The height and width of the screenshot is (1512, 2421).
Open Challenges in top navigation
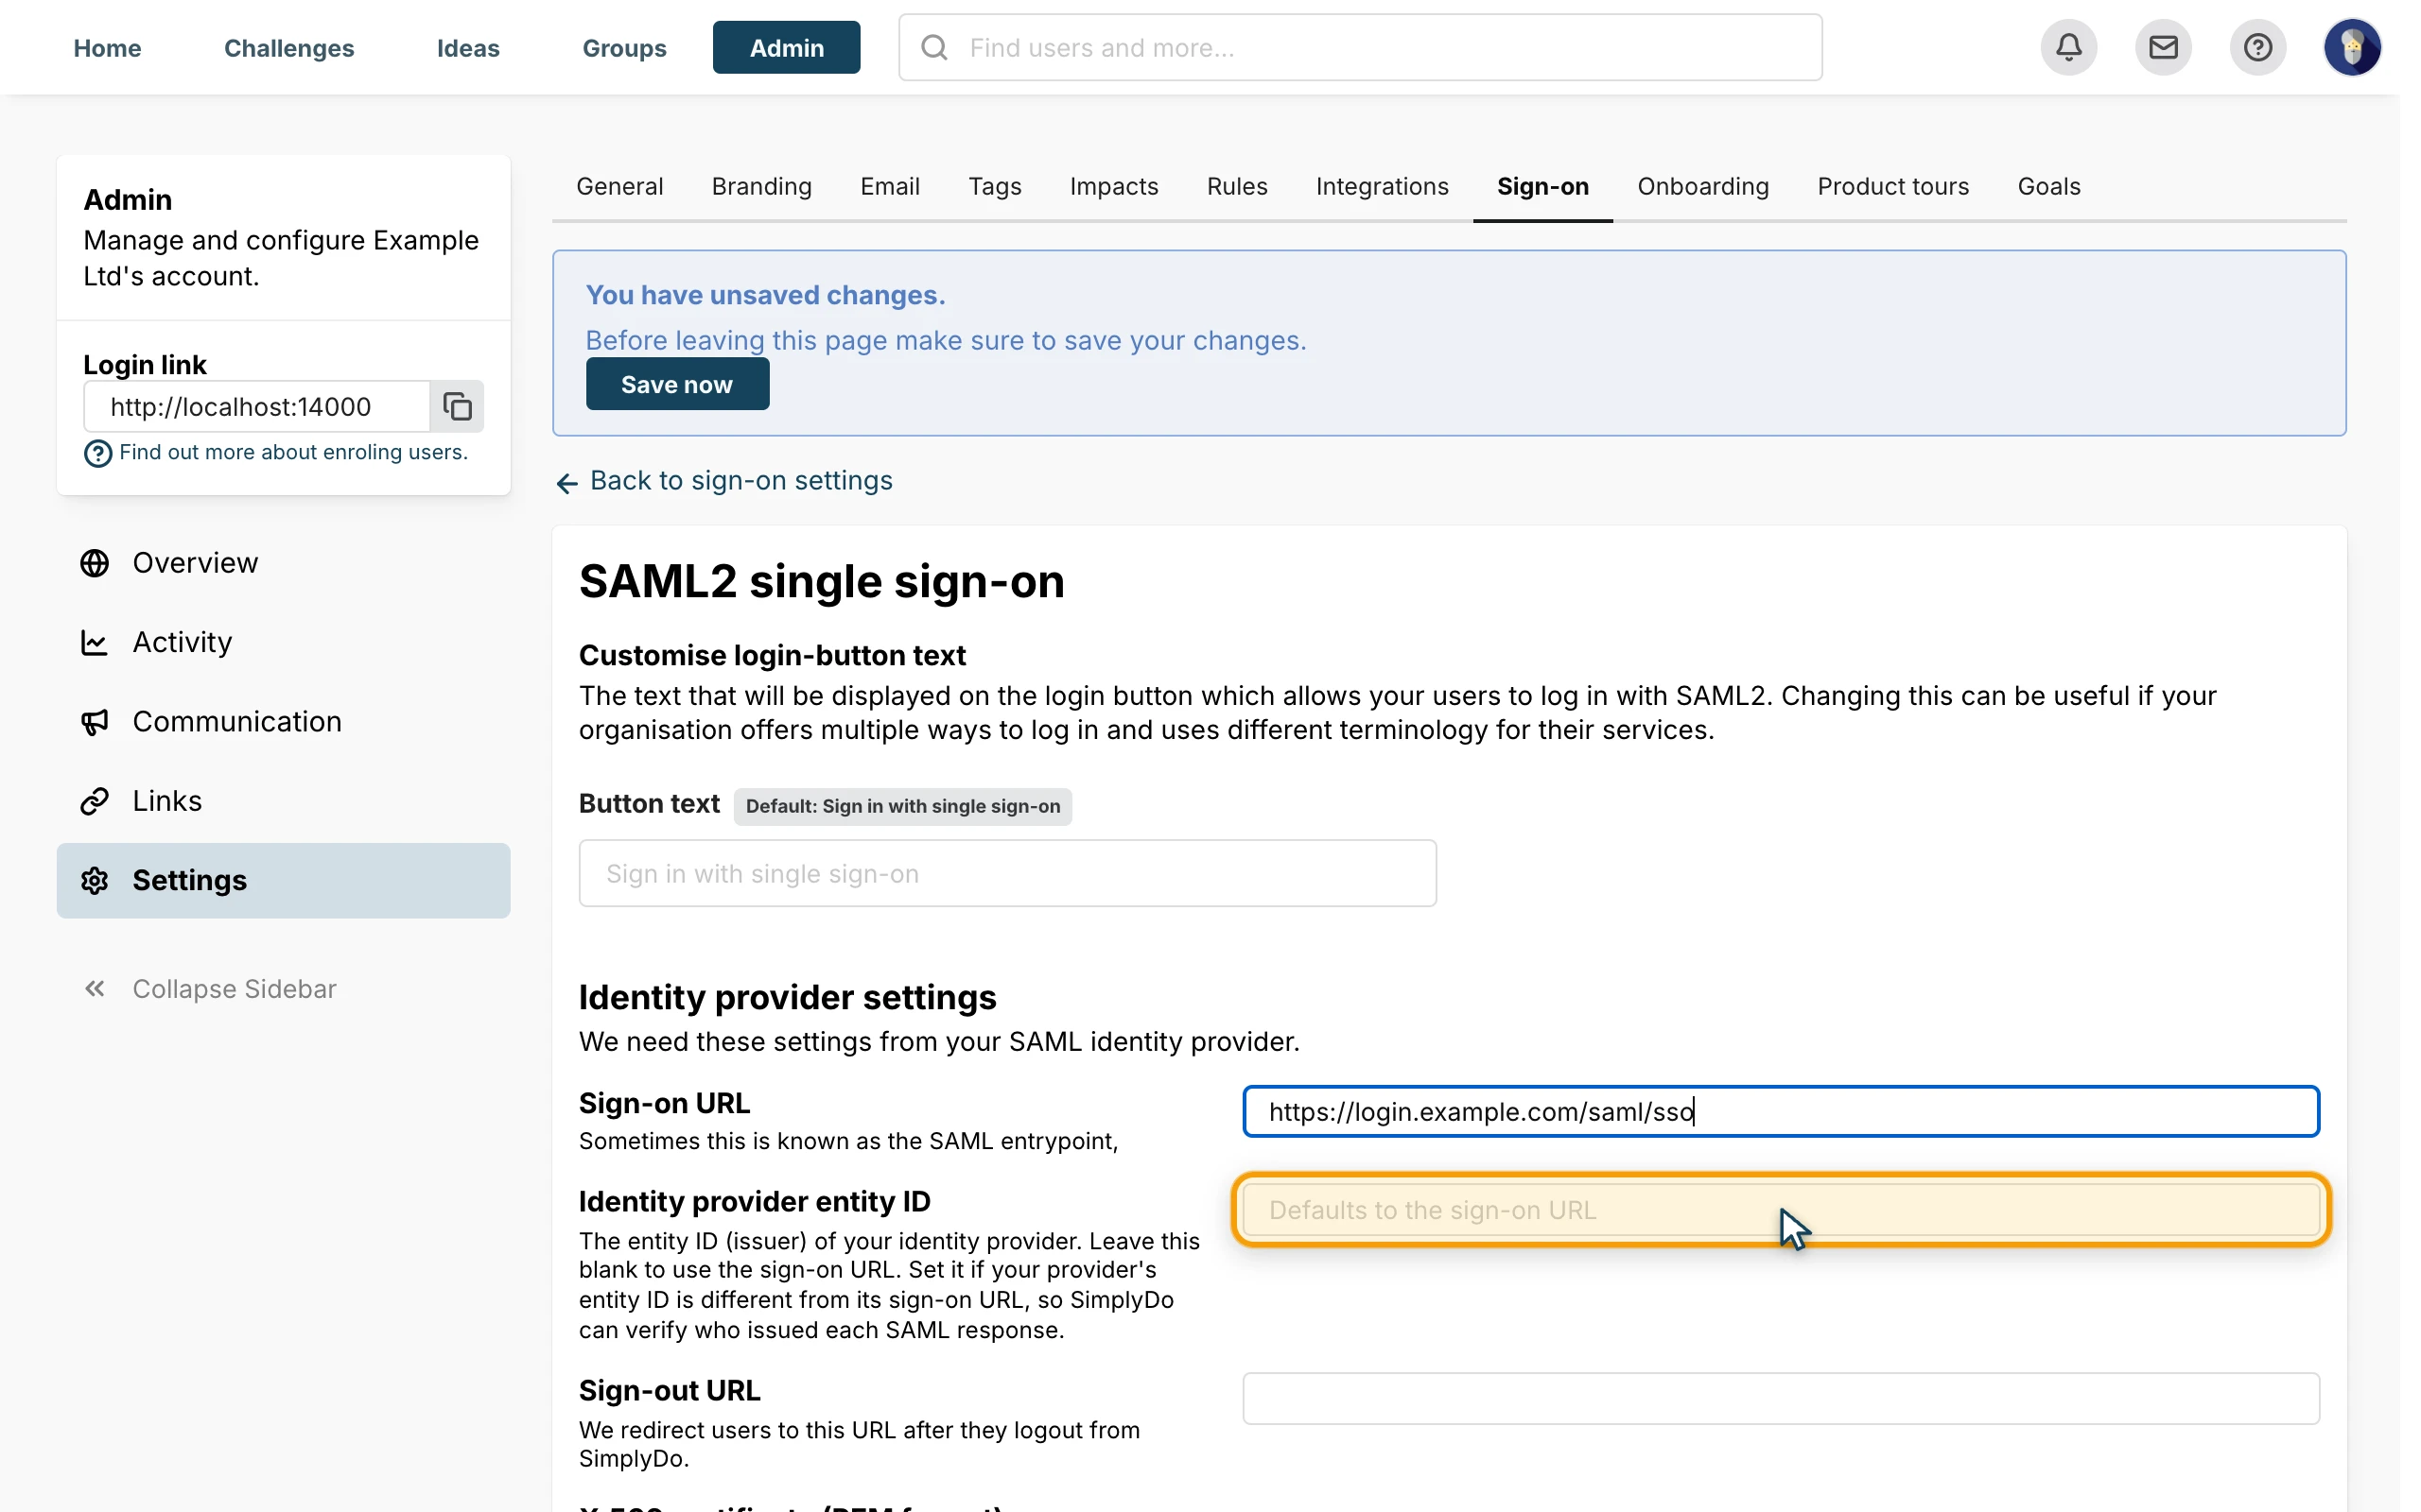(289, 48)
